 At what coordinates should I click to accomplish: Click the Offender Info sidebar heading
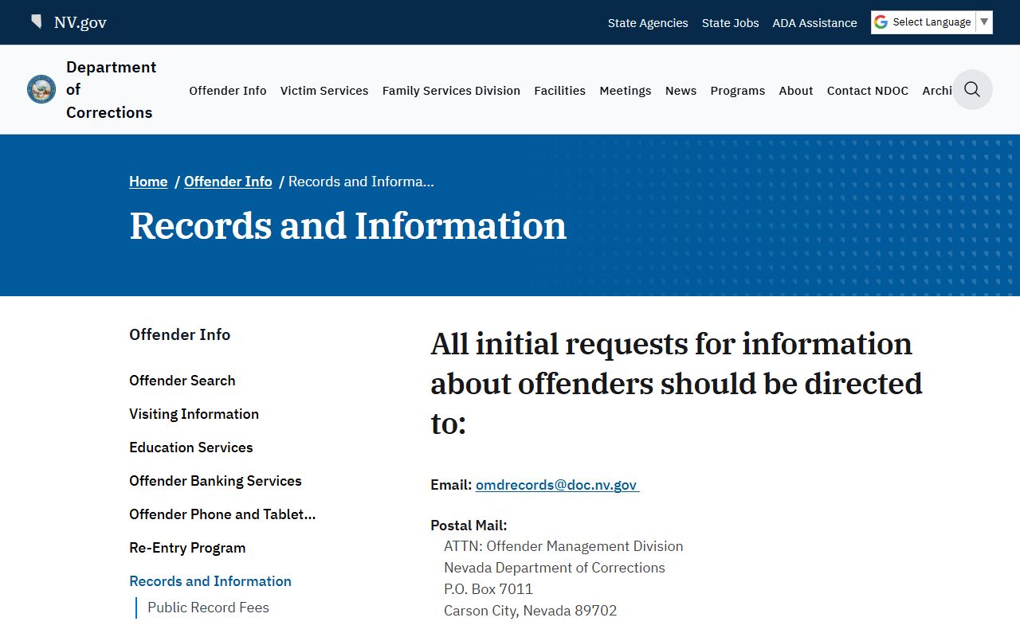tap(180, 334)
